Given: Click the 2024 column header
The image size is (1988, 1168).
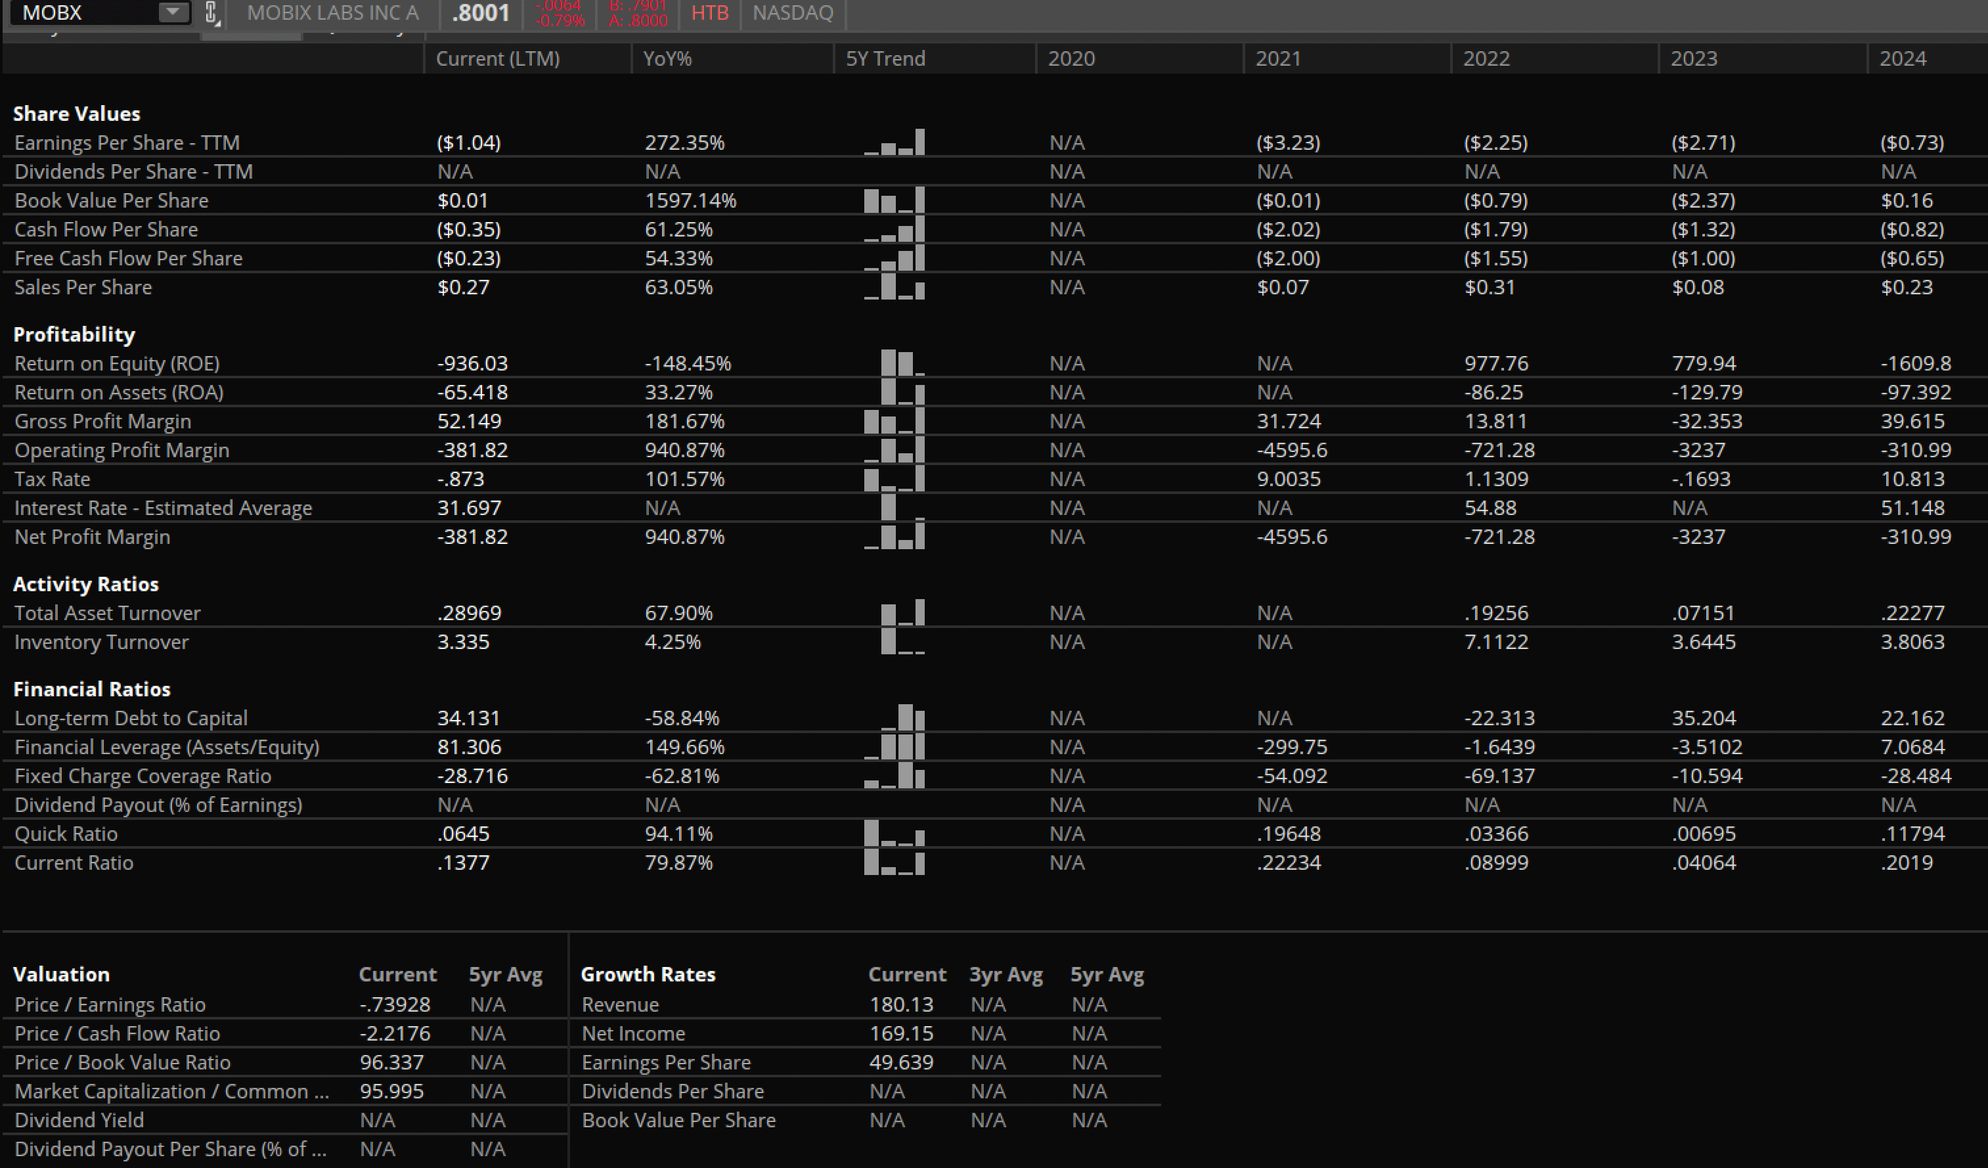Looking at the screenshot, I should tap(1902, 58).
